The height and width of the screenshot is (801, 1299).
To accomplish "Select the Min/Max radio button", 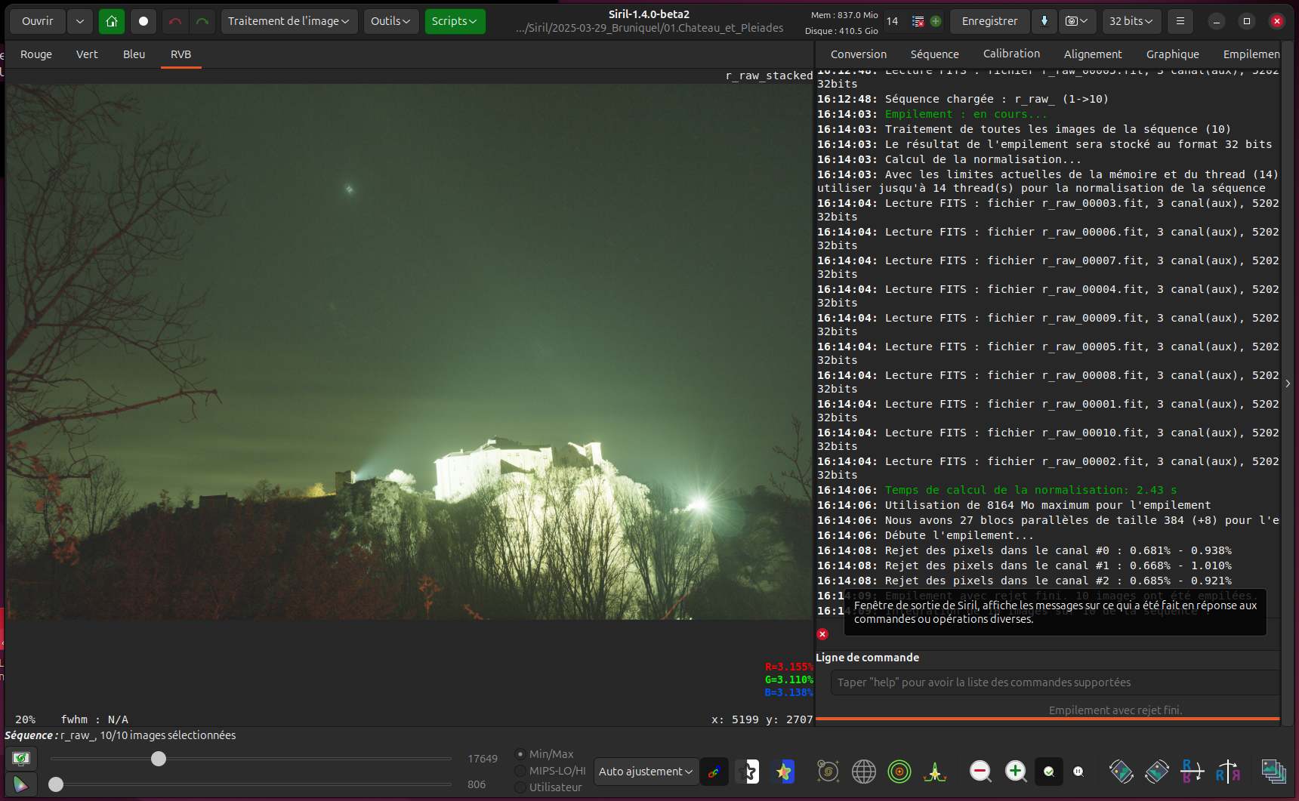I will 520,754.
